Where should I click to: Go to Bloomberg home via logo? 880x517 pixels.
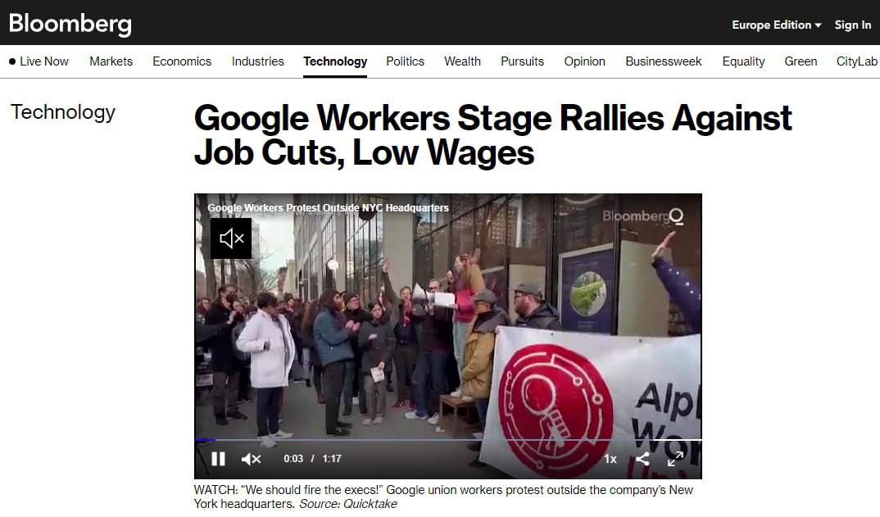pyautogui.click(x=70, y=24)
